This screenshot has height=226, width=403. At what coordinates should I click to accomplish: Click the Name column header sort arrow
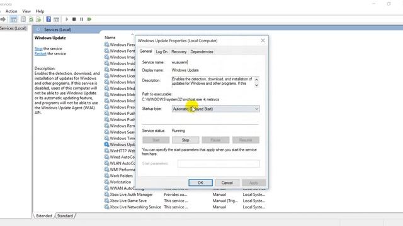pos(132,35)
